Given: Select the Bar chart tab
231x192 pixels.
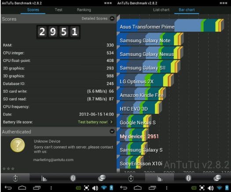Looking at the screenshot, I should click(x=187, y=10).
